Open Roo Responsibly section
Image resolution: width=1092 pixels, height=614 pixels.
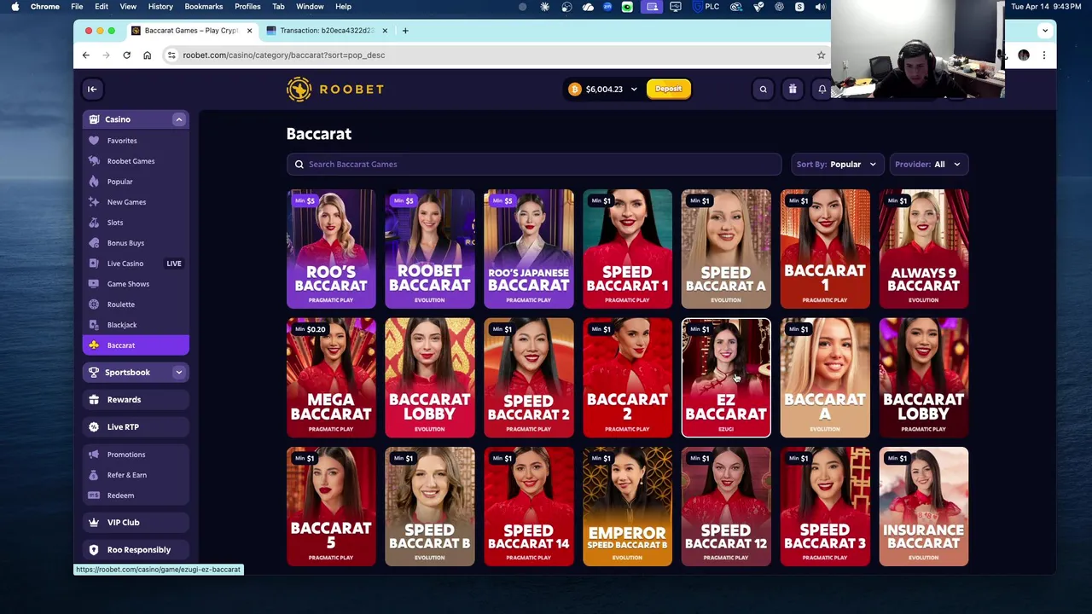point(136,549)
